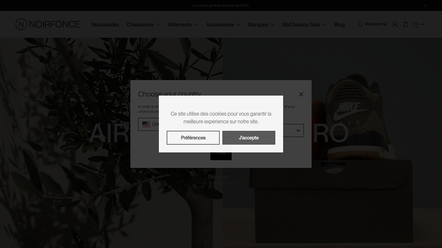Close the free shipping announcement bar
Viewport: 442px width, 248px height.
(425, 5)
